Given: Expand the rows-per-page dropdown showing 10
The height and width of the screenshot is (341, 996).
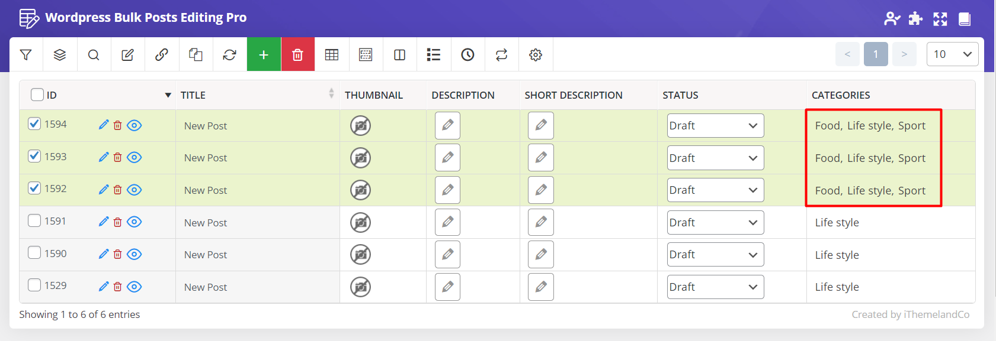Looking at the screenshot, I should (x=952, y=54).
